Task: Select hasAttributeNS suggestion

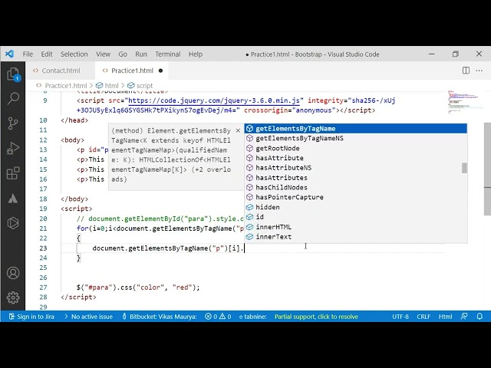Action: coord(356,168)
